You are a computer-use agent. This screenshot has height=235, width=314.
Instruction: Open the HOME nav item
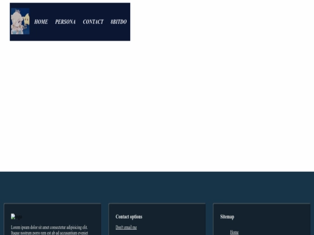41,22
